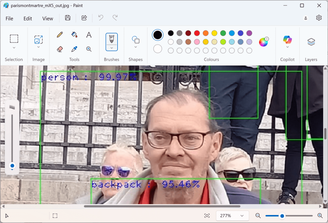328x223 pixels.
Task: Open the View menu
Action: click(47, 18)
